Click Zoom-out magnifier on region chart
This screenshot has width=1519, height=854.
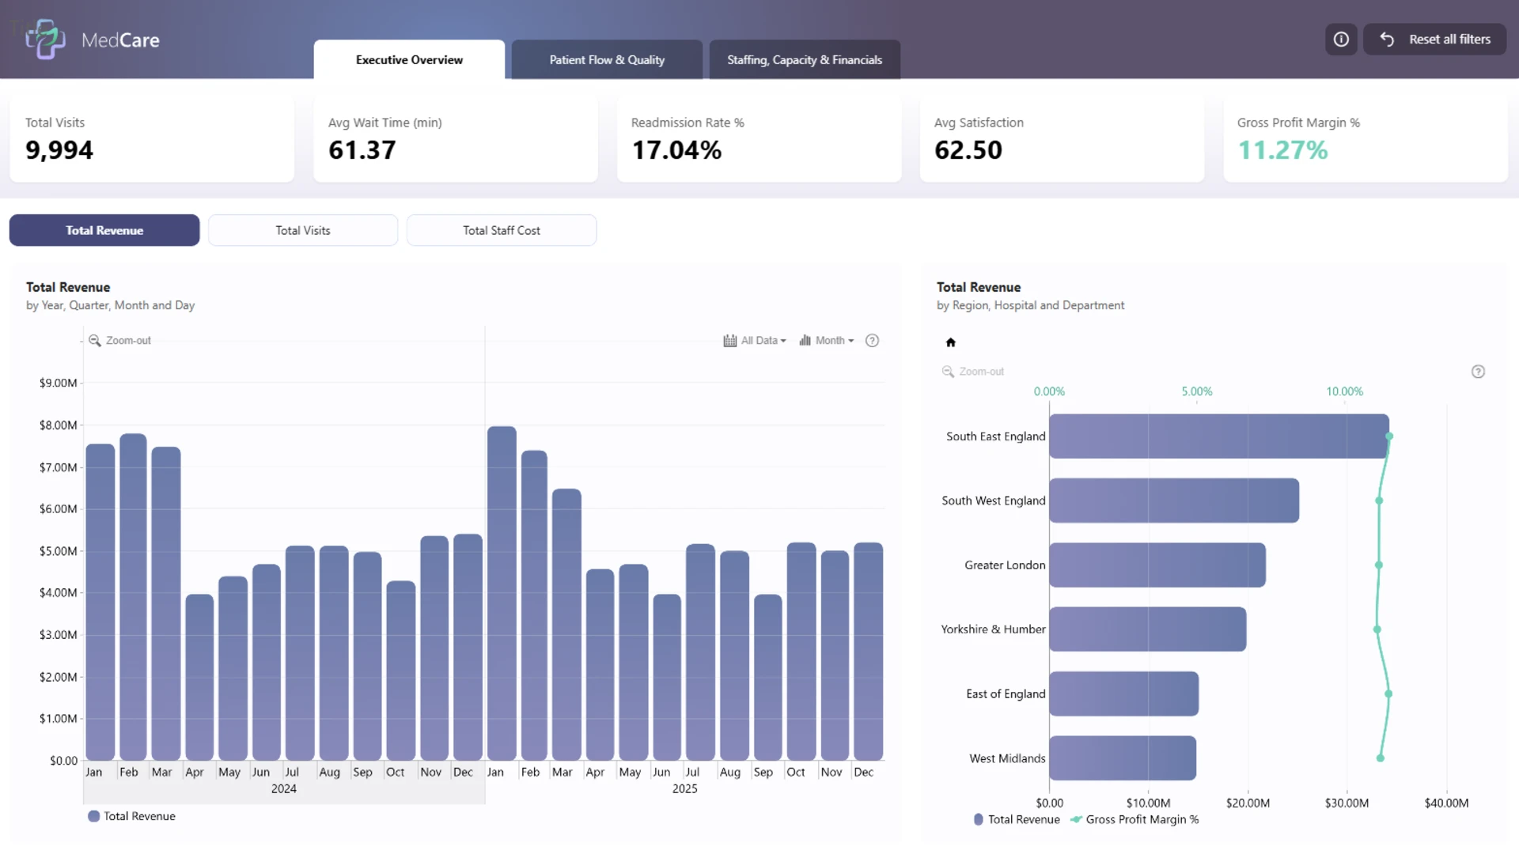coord(948,372)
